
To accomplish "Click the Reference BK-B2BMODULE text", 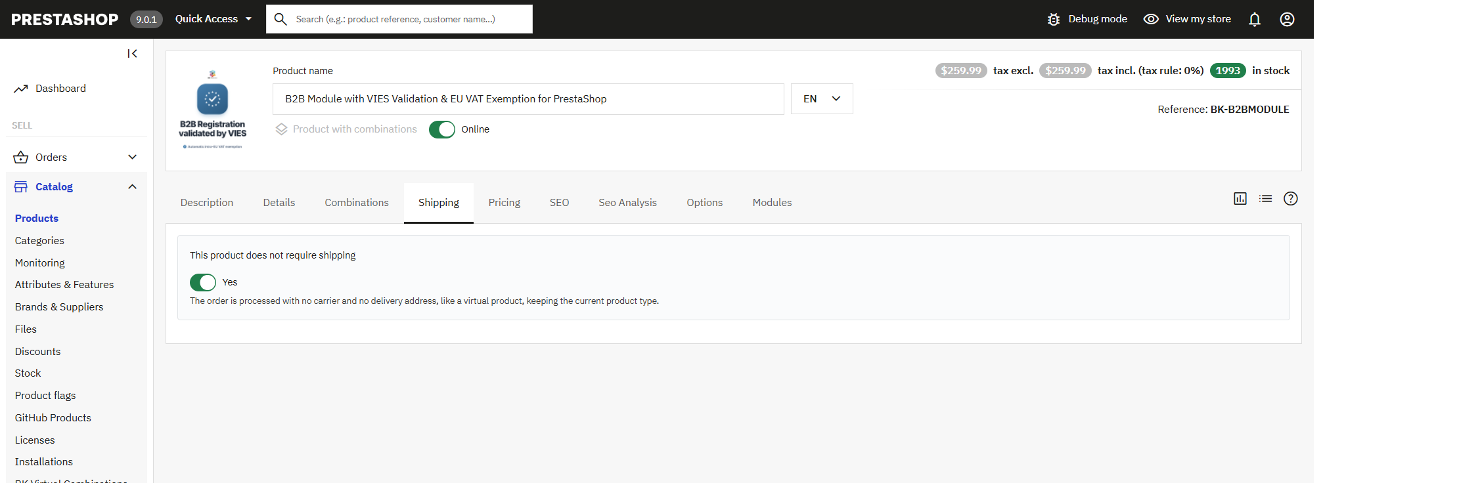I will click(1223, 110).
